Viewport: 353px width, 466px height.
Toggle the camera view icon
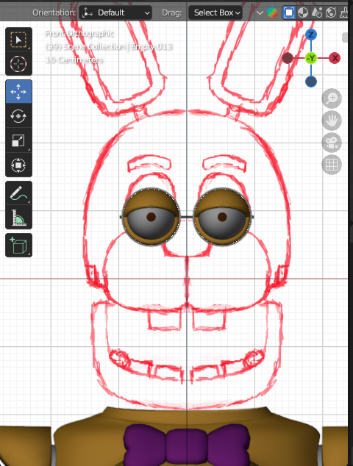332,143
